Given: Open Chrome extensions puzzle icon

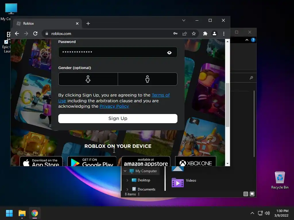Looking at the screenshot, I should click(205, 34).
